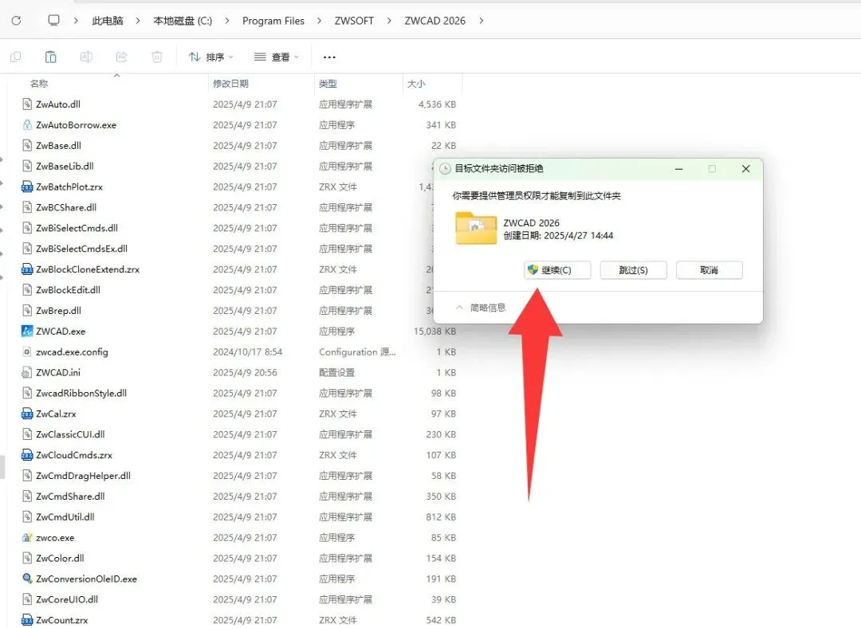Click the 跳过(S) button in the dialog

(x=633, y=270)
